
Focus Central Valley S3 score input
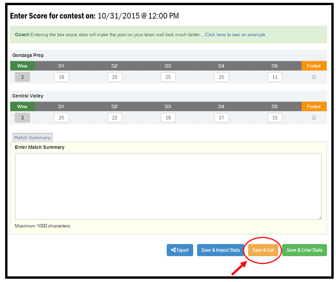click(168, 118)
